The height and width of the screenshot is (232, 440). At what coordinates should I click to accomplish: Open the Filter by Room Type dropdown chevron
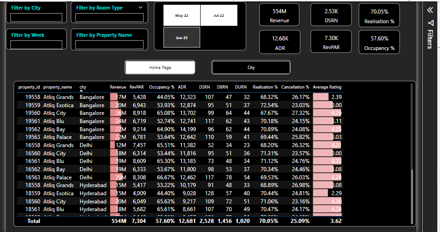[x=140, y=8]
